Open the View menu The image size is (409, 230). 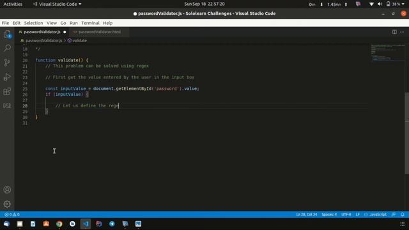click(52, 23)
